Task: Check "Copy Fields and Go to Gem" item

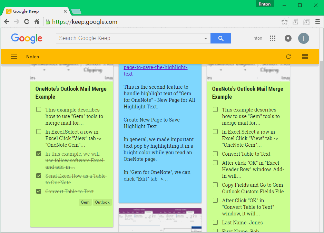Action: point(215,185)
